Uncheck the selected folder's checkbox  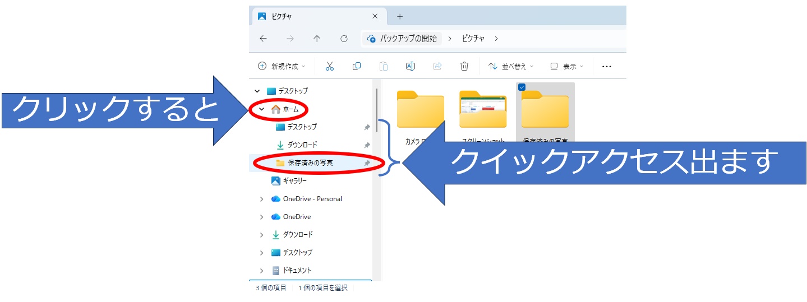(522, 87)
